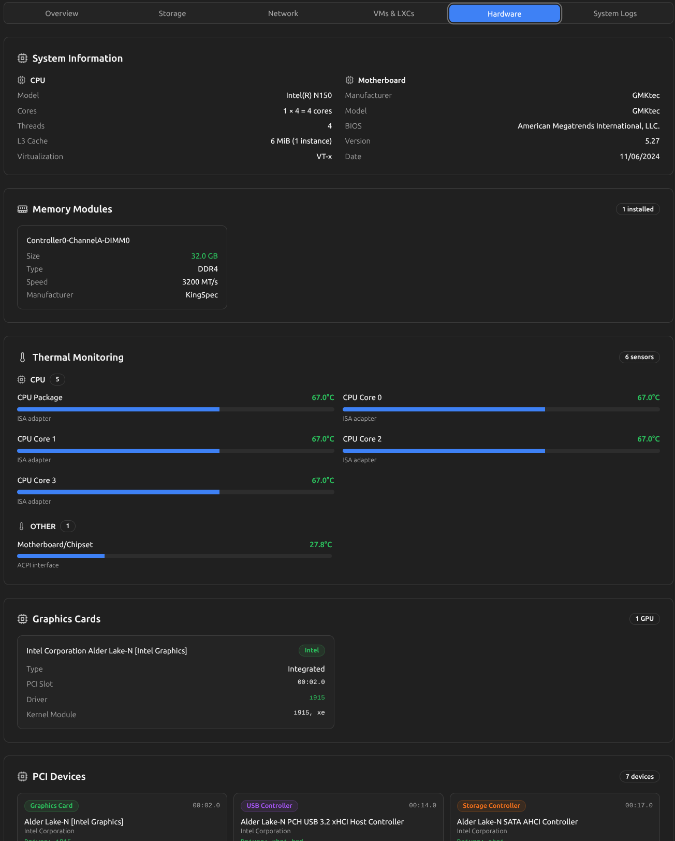Open the Storage tab
This screenshot has width=675, height=841.
pyautogui.click(x=172, y=13)
